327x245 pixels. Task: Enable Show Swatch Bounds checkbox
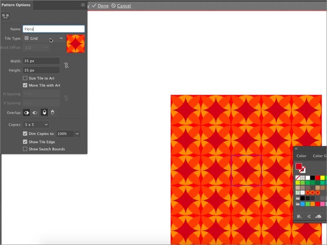[25, 149]
